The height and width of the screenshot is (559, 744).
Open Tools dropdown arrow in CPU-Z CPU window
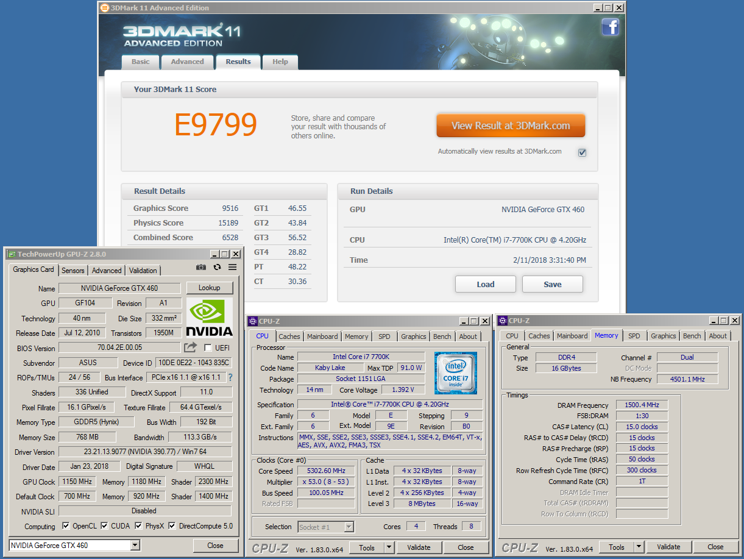click(x=389, y=547)
